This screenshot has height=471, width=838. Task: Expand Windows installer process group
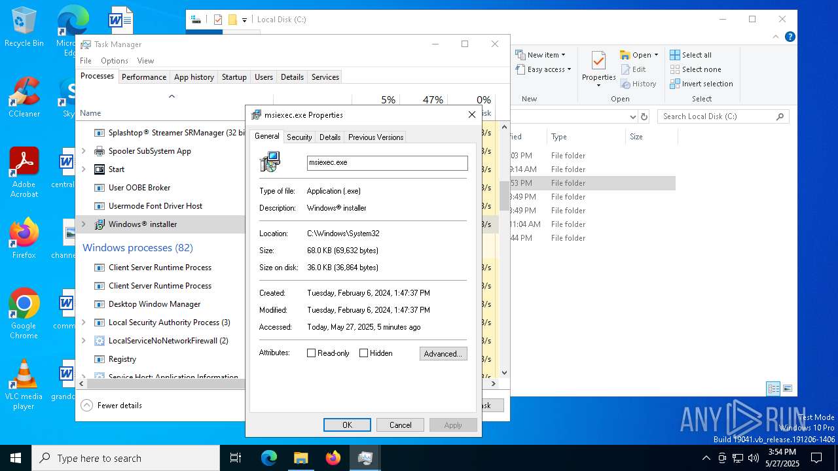tap(83, 224)
